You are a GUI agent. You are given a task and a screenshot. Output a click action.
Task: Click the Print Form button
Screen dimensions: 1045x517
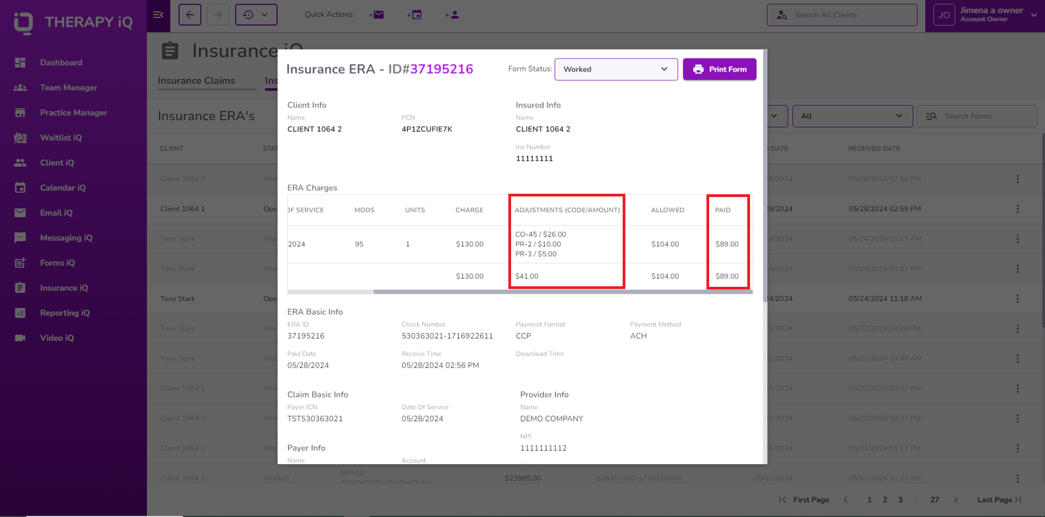[720, 69]
